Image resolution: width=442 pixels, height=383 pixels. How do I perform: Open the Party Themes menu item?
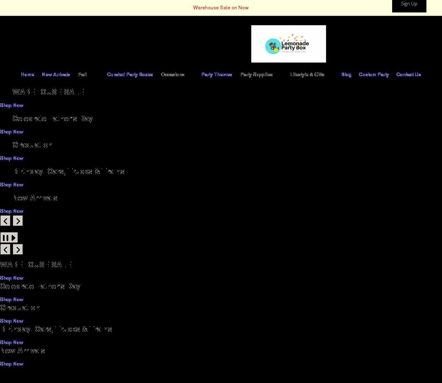click(216, 75)
